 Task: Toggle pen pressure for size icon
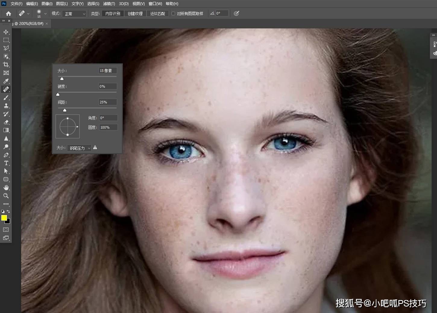[x=236, y=14]
